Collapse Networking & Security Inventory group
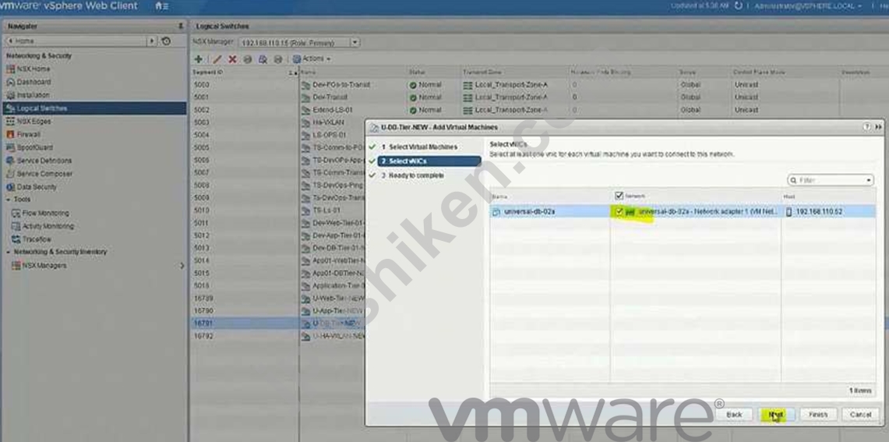The image size is (889, 442). (x=9, y=252)
